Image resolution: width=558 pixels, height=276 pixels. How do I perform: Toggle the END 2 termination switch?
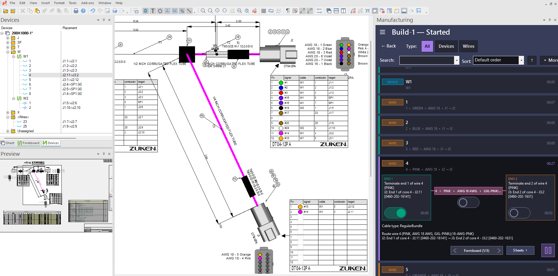pos(519,213)
